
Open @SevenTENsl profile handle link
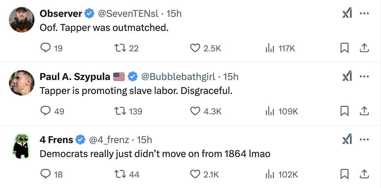tap(128, 13)
